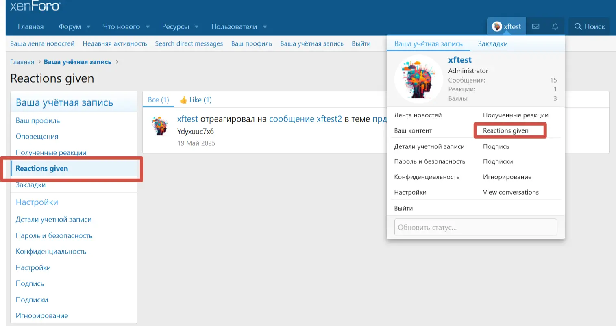This screenshot has width=616, height=326.
Task: Click the Поиск search magnifier icon
Action: click(578, 26)
